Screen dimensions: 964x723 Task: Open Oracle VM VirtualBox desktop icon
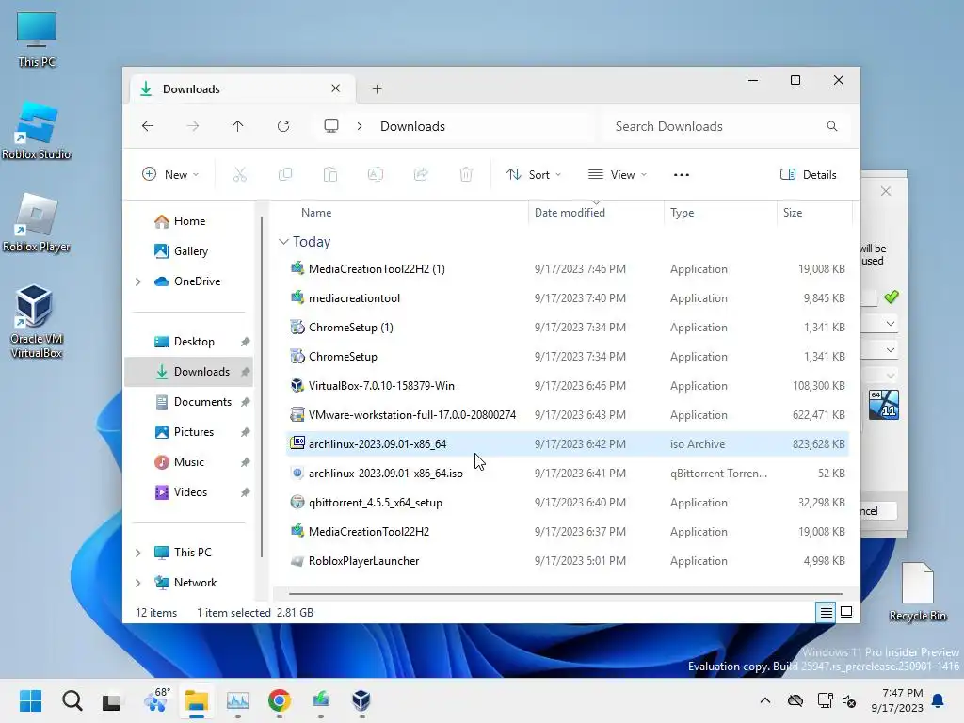point(37,321)
